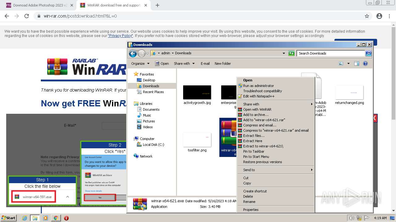Choose Edit with Notepad++
This screenshot has height=222, width=396.
(x=276, y=96)
